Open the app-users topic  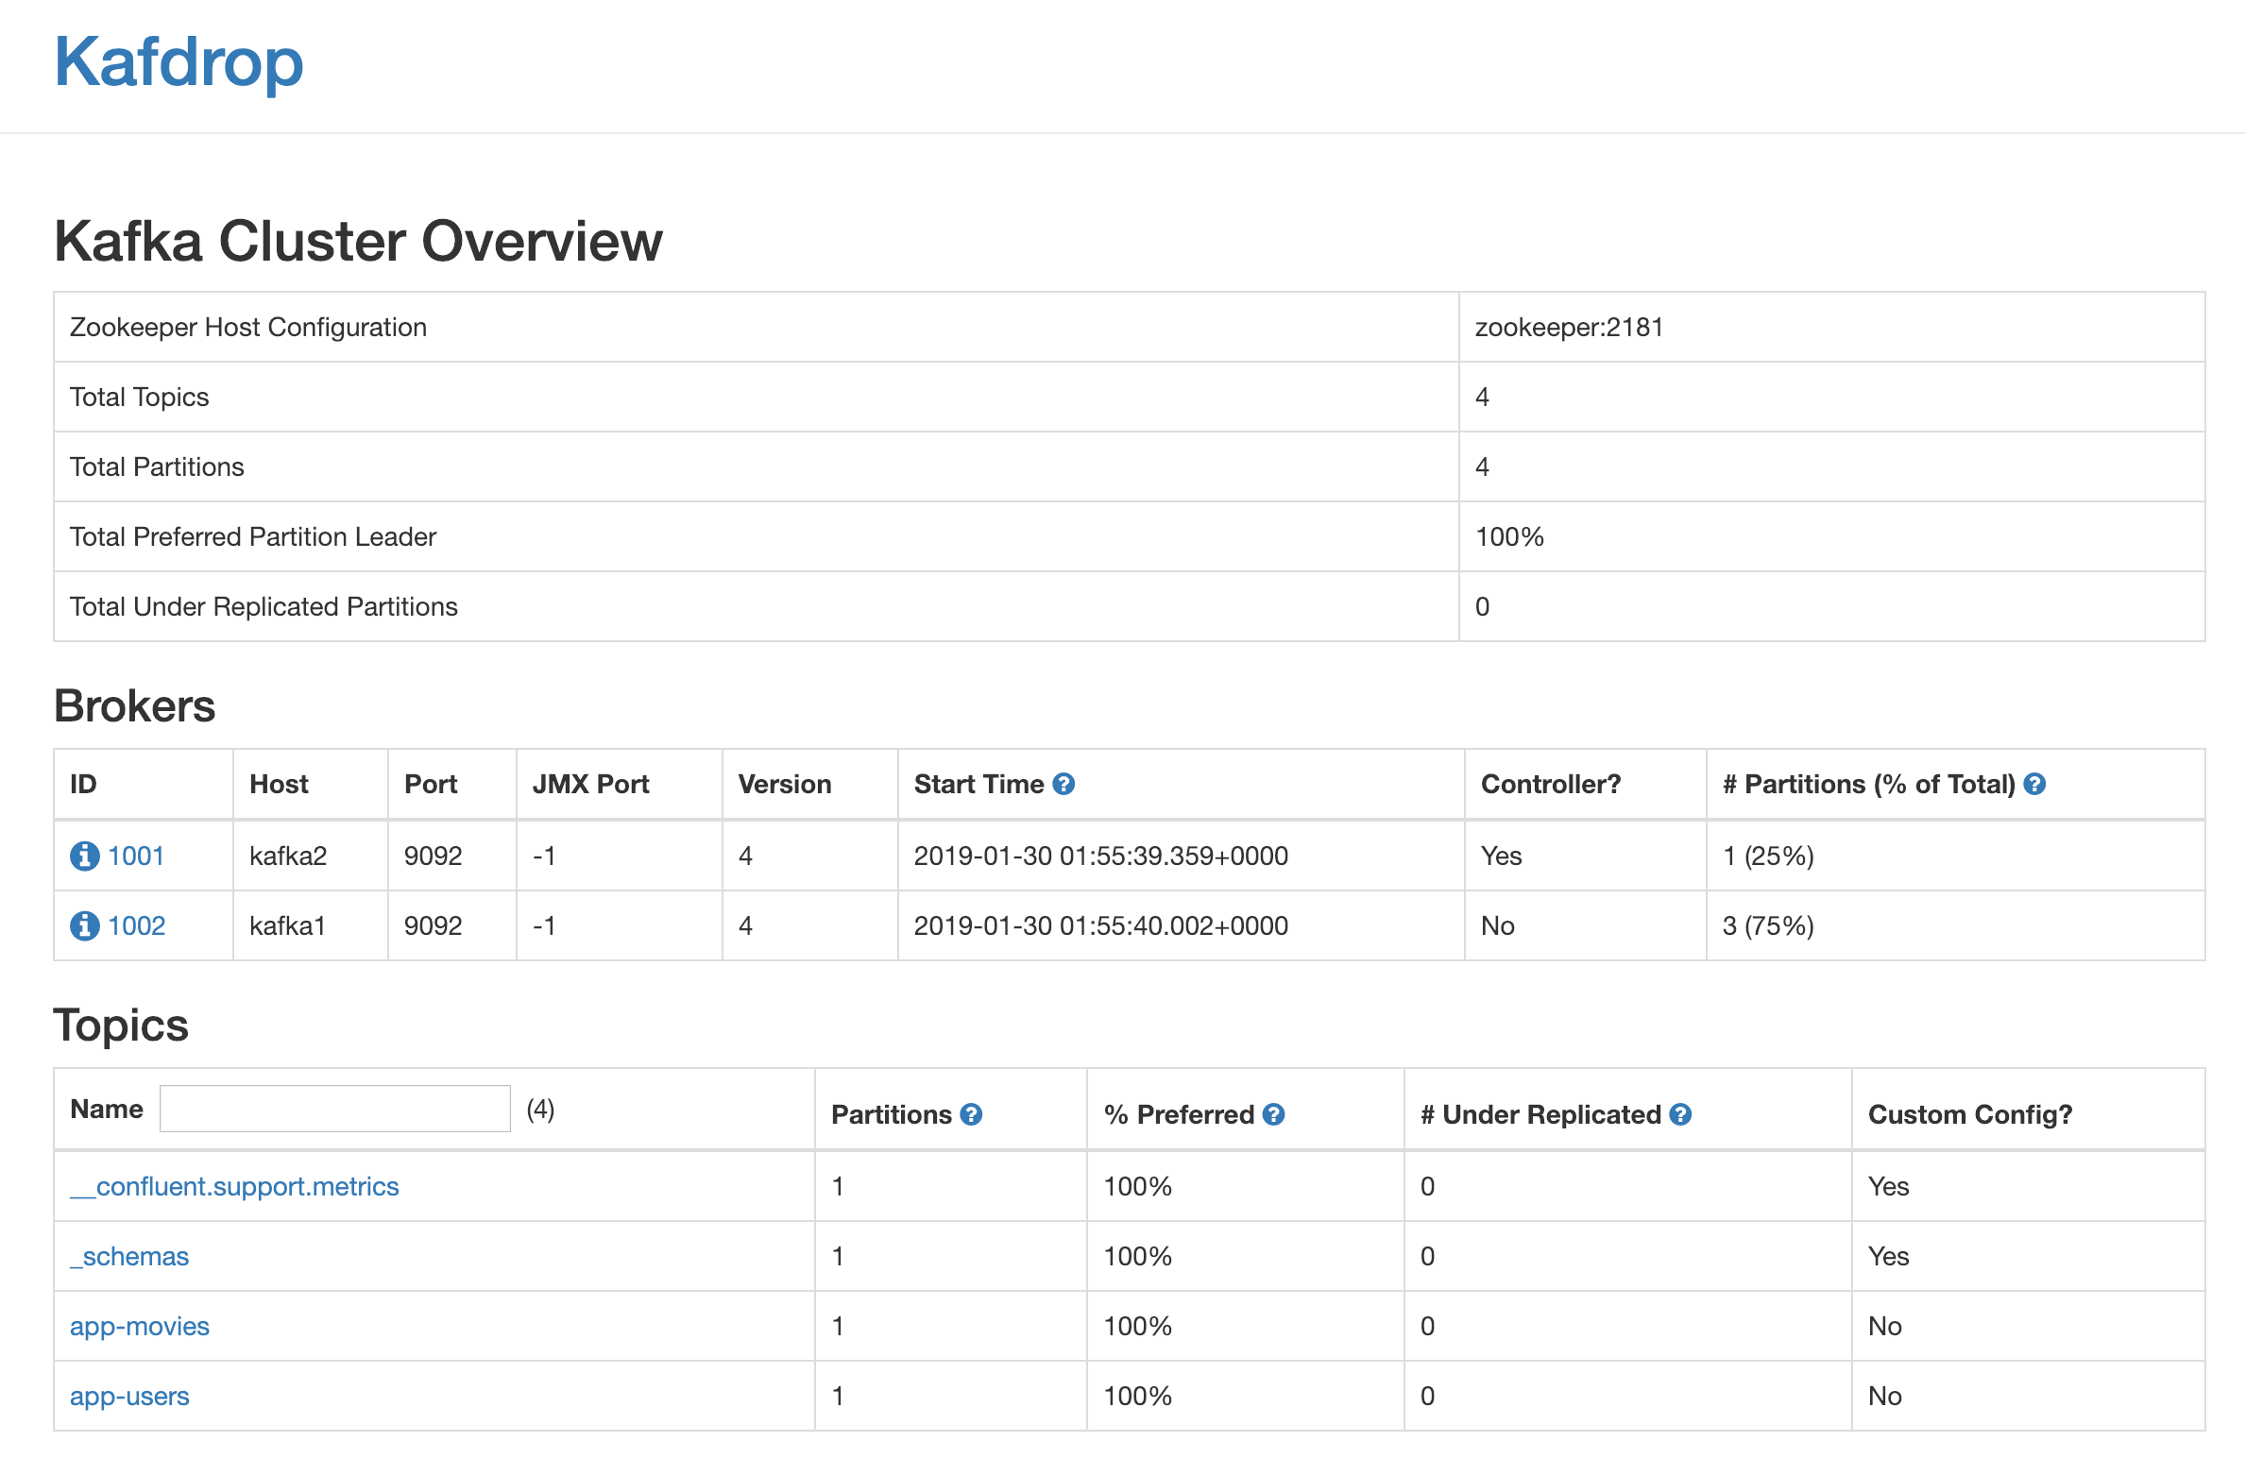coord(129,1396)
